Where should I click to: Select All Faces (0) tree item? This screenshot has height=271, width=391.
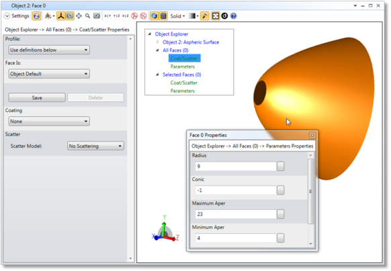175,50
